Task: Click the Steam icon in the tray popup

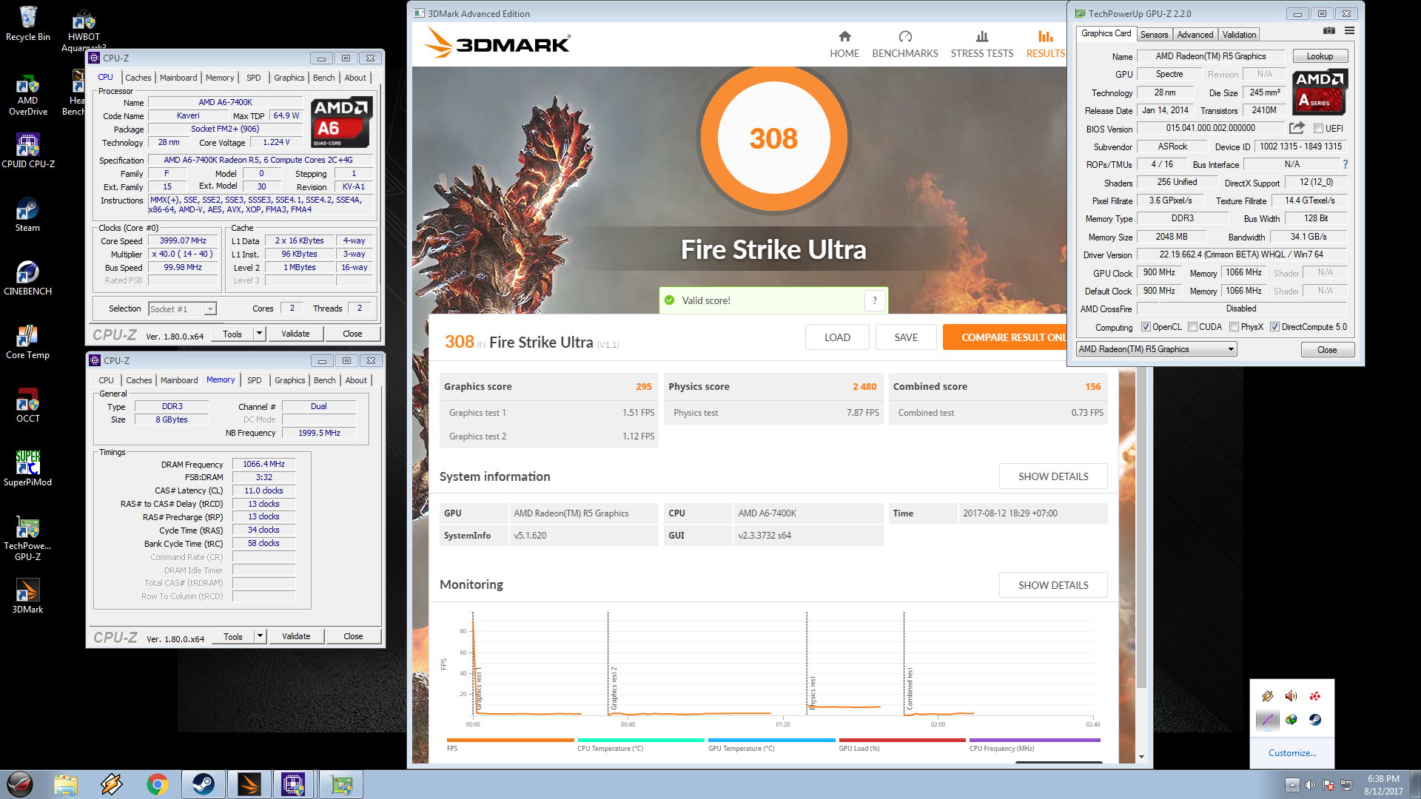Action: pyautogui.click(x=1315, y=719)
